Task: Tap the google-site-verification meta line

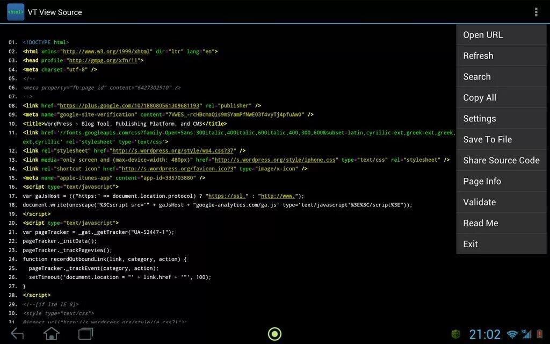Action: coord(168,115)
